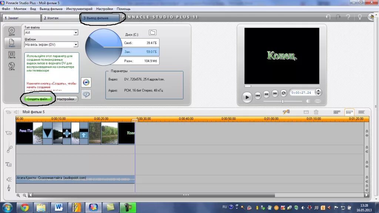Click the green Создать файл button
This screenshot has width=379, height=213.
click(x=38, y=99)
